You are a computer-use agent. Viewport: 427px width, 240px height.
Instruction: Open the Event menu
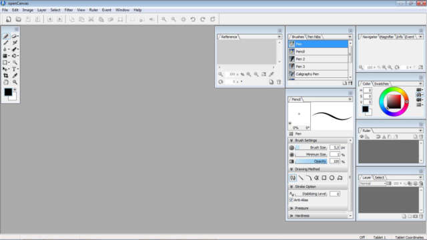point(107,10)
